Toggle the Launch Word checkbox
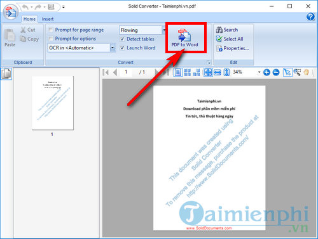 coord(122,48)
